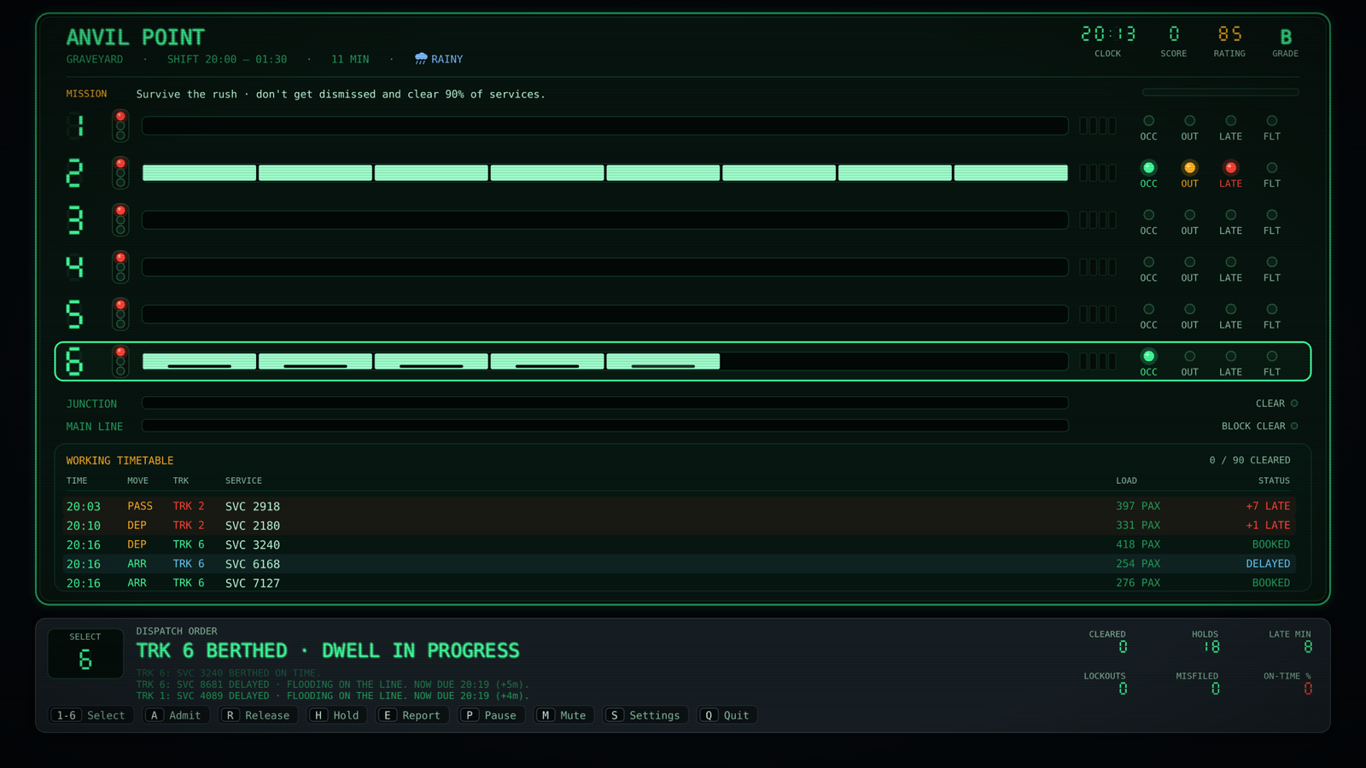
Task: Click the grade B readout
Action: [x=1286, y=41]
